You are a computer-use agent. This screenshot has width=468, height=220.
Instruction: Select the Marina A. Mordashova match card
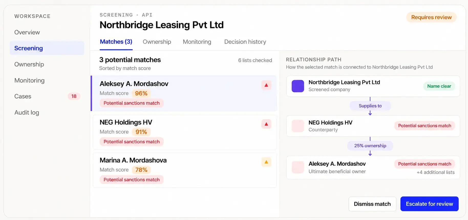pos(185,170)
